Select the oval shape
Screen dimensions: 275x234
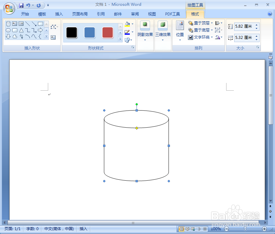pyautogui.click(x=8, y=30)
